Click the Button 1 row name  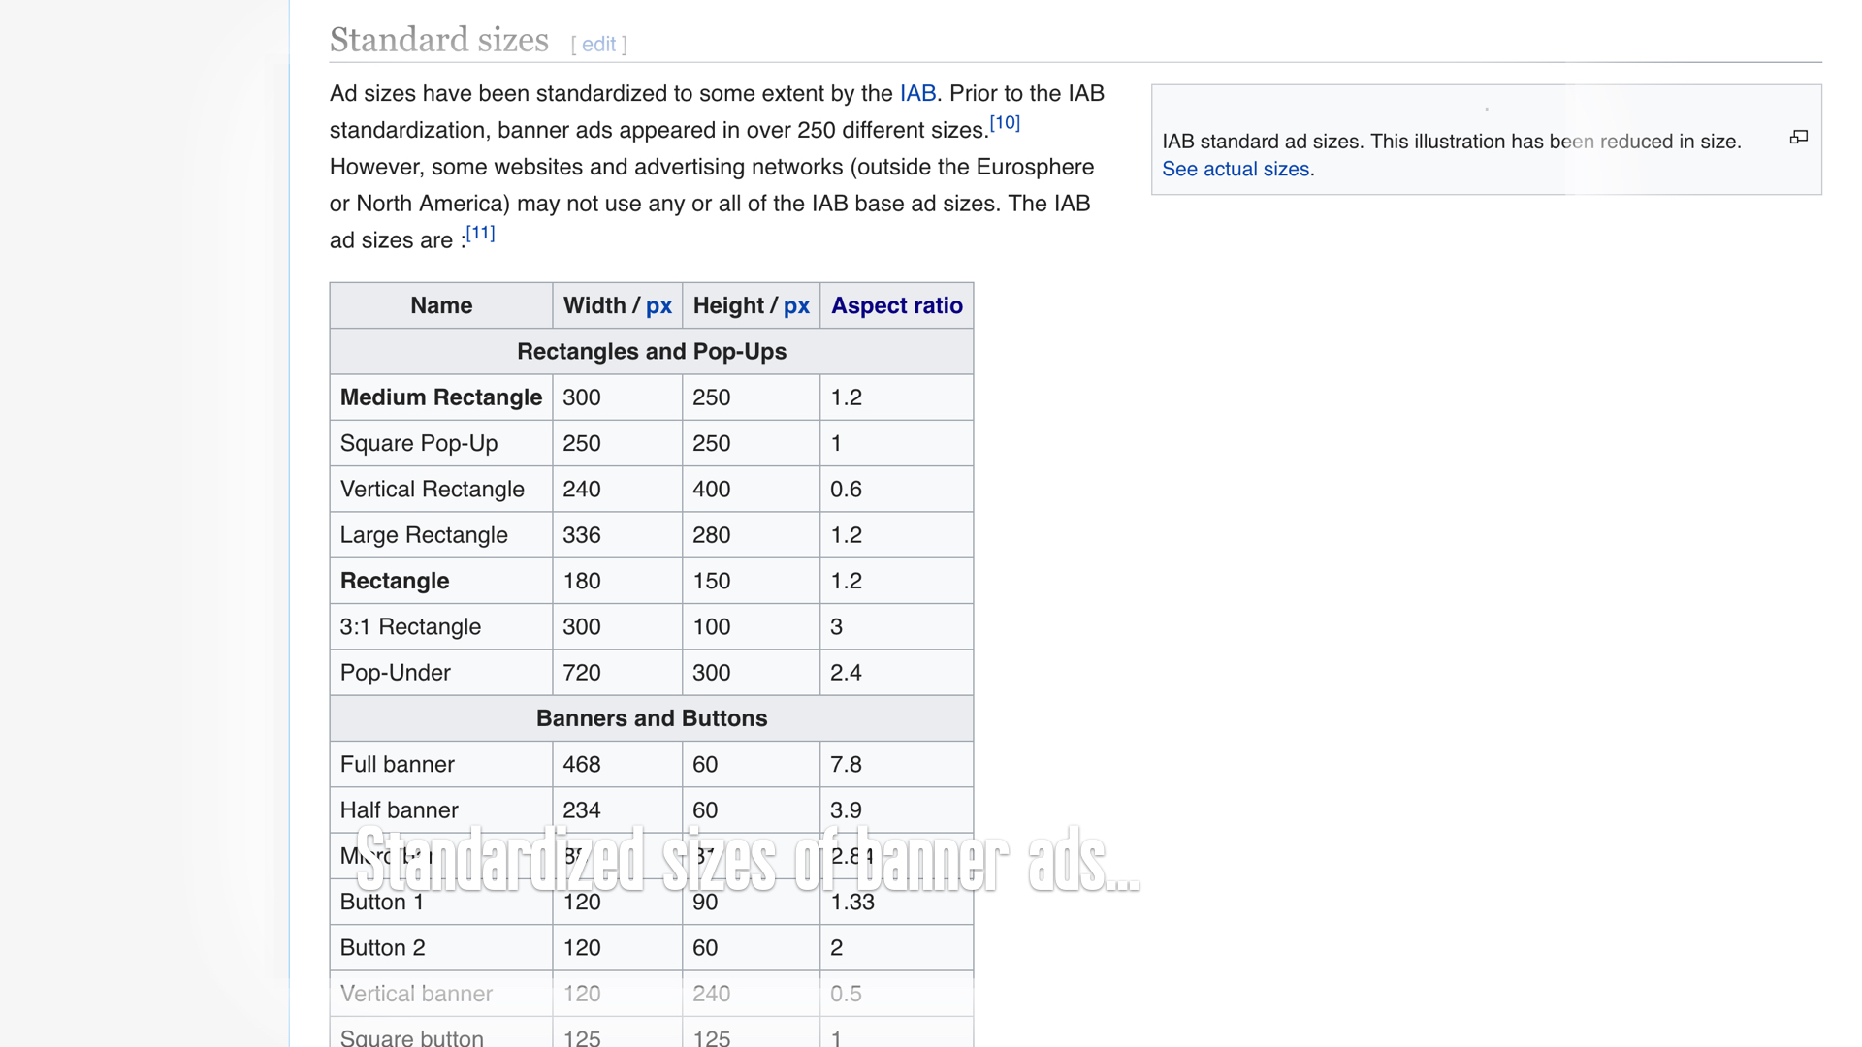point(382,903)
